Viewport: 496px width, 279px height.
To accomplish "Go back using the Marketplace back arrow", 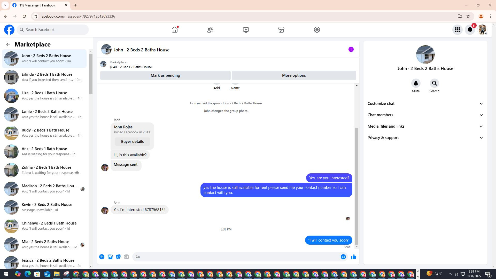I will [8, 44].
